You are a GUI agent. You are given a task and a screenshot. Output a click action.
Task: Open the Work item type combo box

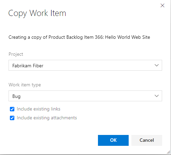click(x=85, y=96)
